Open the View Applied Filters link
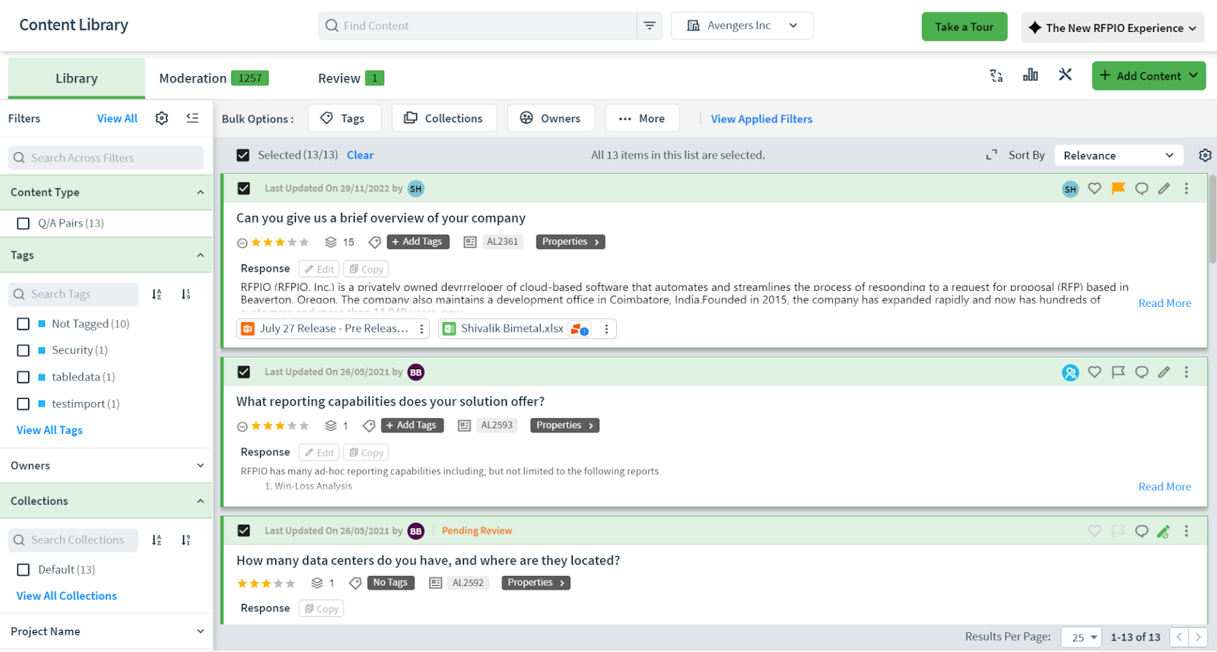Viewport: 1217px width, 652px height. 761,119
